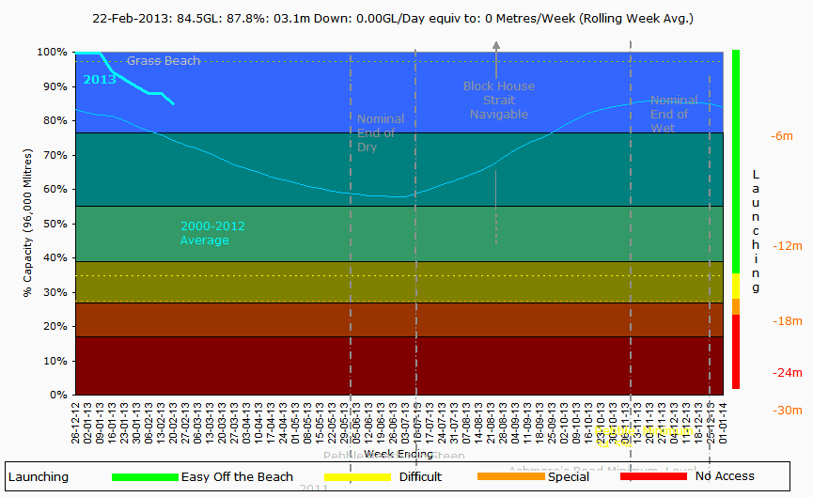This screenshot has width=813, height=497.
Task: Click the % Capacity y-axis title
Action: [x=28, y=223]
